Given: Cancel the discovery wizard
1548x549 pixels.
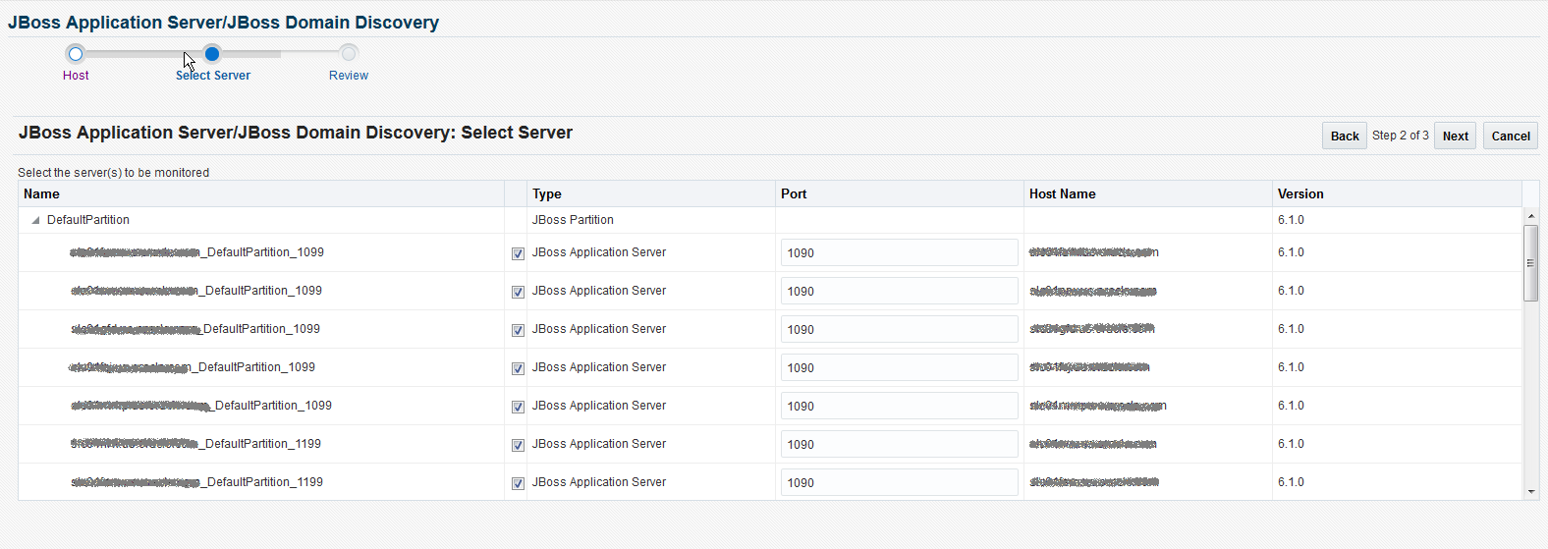Looking at the screenshot, I should pyautogui.click(x=1511, y=136).
